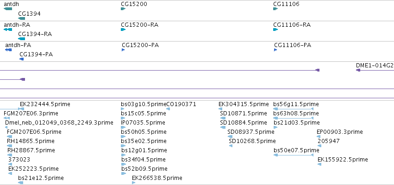Viewport: 394px width, 185px height.
Task: Select the CG1394-PA protein glyph
Action: pyautogui.click(x=22, y=59)
